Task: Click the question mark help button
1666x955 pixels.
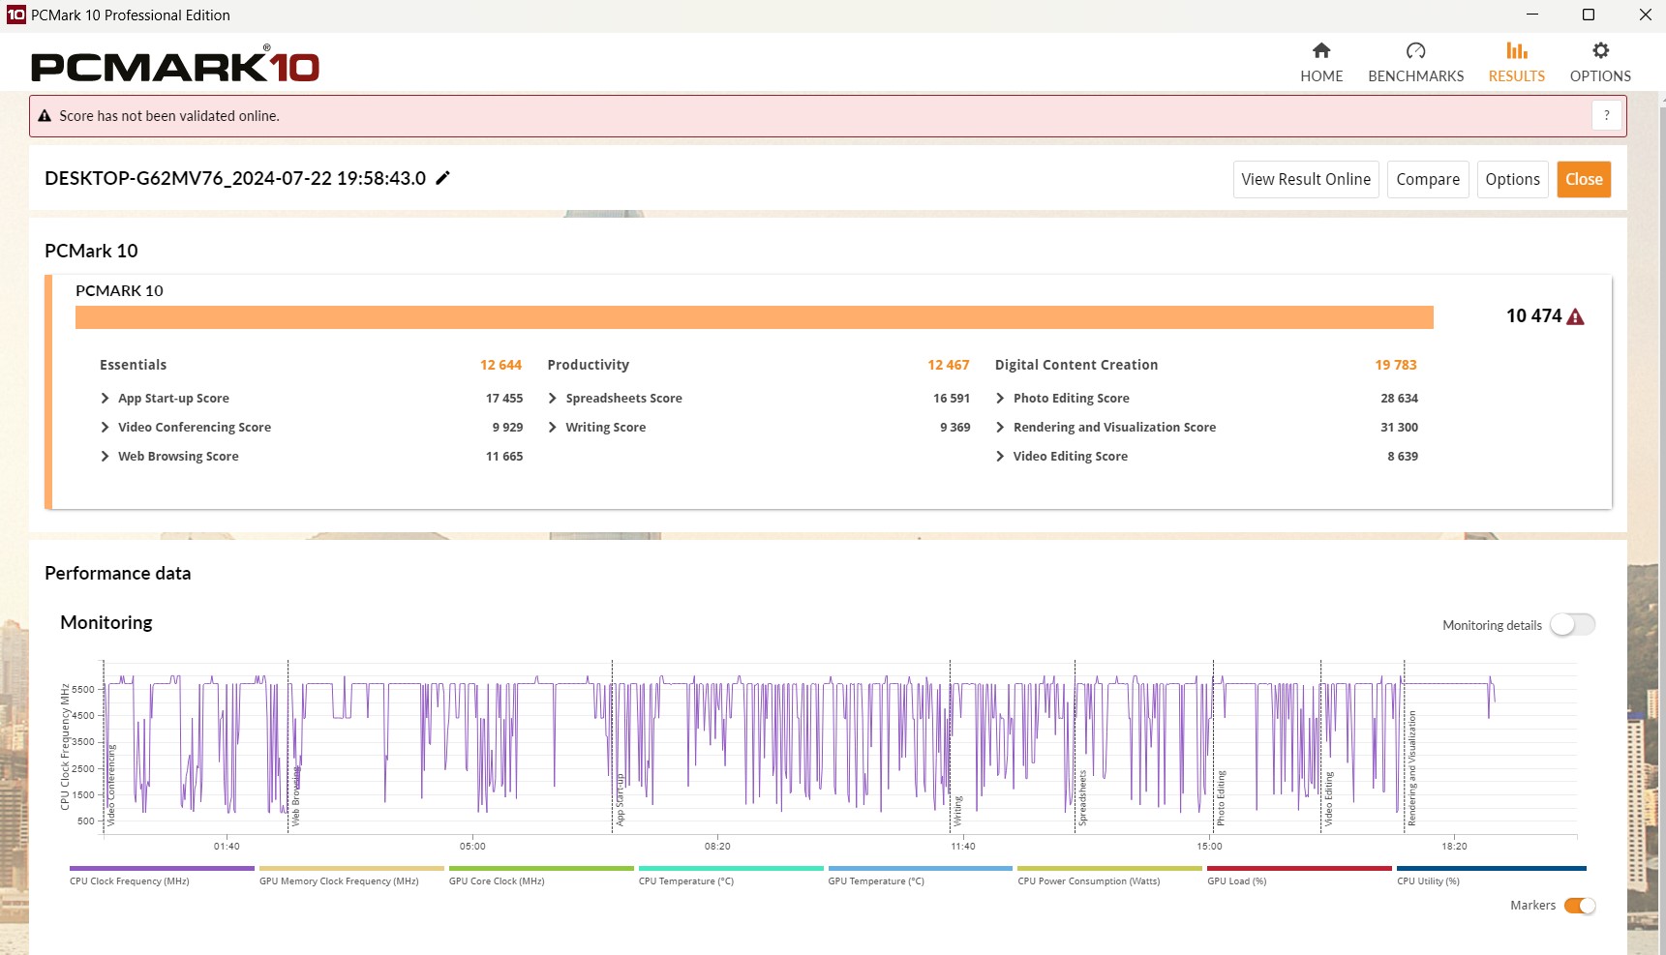Action: pyautogui.click(x=1607, y=115)
